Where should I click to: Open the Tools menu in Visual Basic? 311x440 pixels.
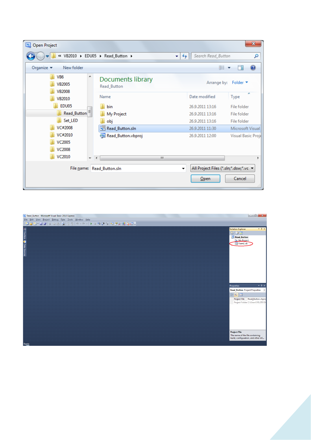click(x=70, y=220)
